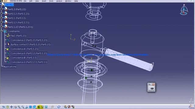The width and height of the screenshot is (195, 109).
Task: Click the CATIA logo at bottom right
Action: [x=192, y=107]
